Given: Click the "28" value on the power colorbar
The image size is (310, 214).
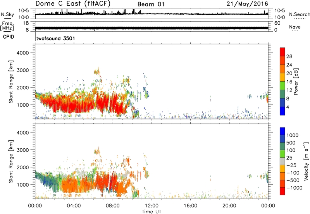Looking at the screenshot, I should 289,56.
